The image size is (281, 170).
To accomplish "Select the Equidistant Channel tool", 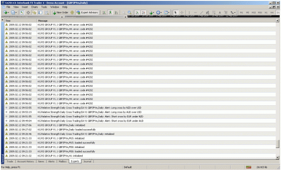I will pos(208,13).
